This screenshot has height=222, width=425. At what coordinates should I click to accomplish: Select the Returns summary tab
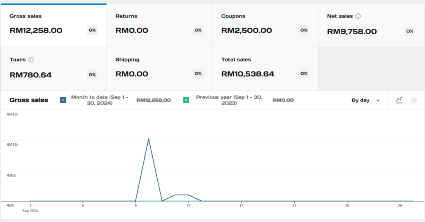coord(159,25)
